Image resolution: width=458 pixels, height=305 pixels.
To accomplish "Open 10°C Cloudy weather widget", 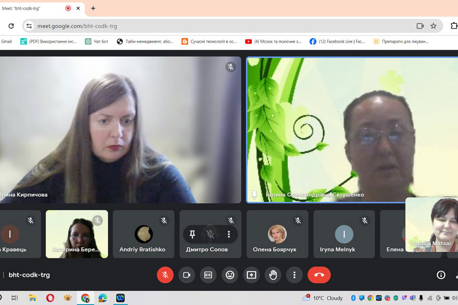I will [322, 298].
